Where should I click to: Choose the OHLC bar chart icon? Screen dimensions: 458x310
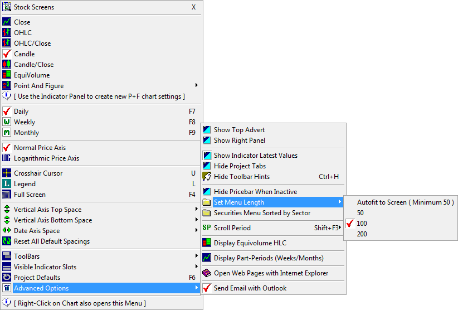coord(7,33)
